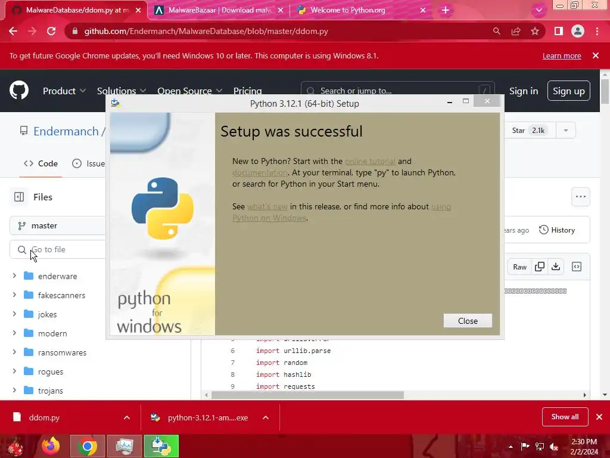Open the Product menu on GitHub
Image resolution: width=610 pixels, height=458 pixels.
click(64, 91)
